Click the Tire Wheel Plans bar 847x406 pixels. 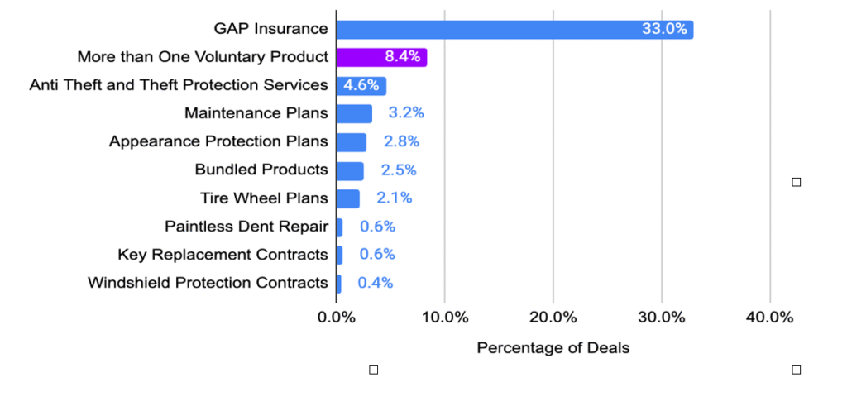tap(348, 198)
